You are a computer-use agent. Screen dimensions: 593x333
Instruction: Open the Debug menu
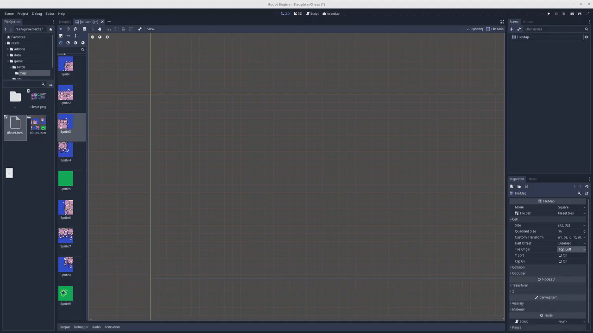pyautogui.click(x=37, y=13)
